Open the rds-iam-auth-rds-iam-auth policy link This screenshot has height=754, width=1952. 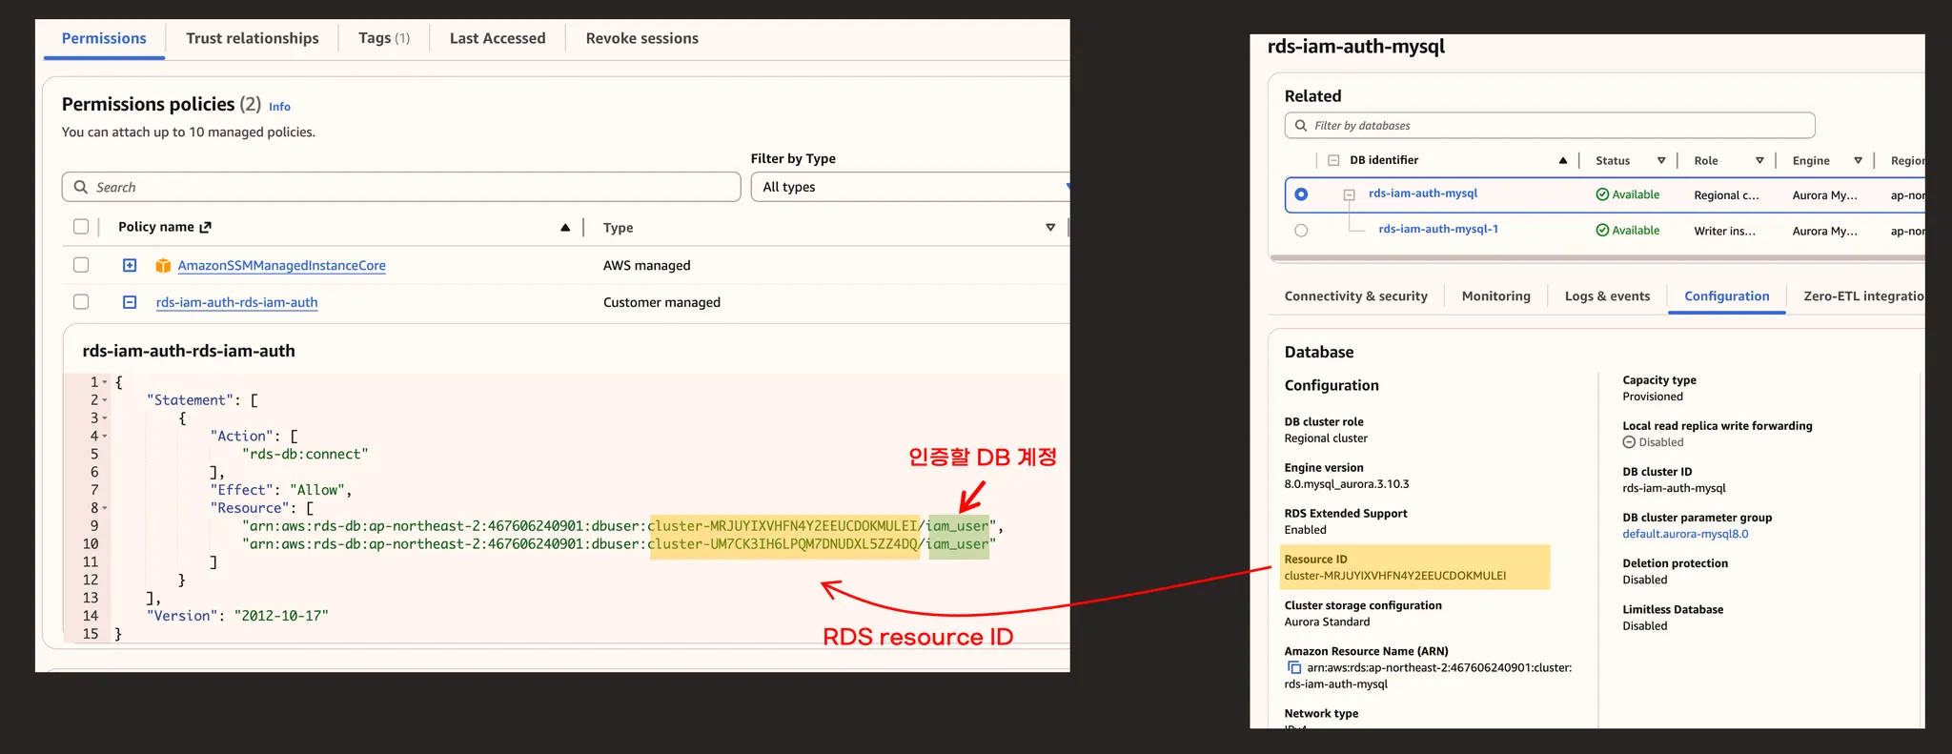click(x=237, y=302)
